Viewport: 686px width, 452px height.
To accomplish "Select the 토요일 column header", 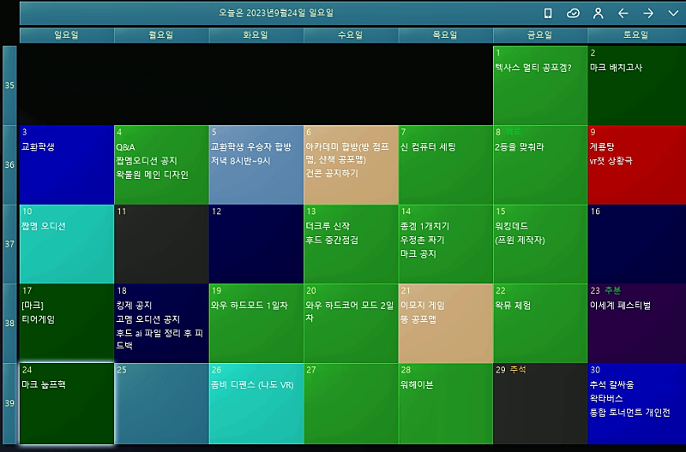I will click(636, 35).
